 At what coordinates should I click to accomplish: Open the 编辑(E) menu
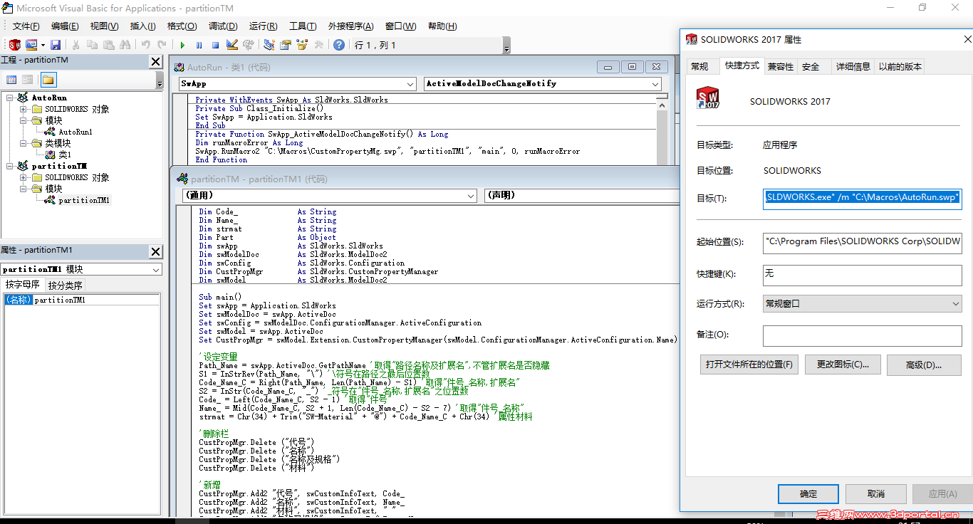click(65, 26)
